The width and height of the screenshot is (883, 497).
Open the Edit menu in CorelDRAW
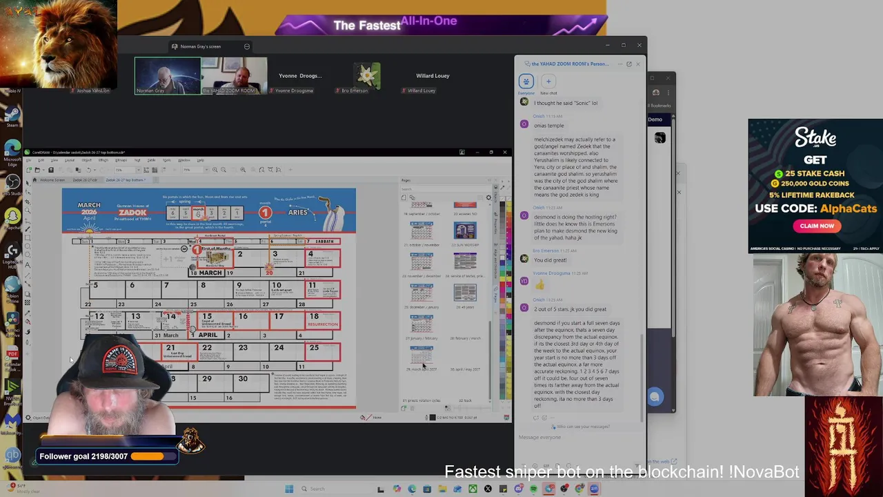point(41,160)
